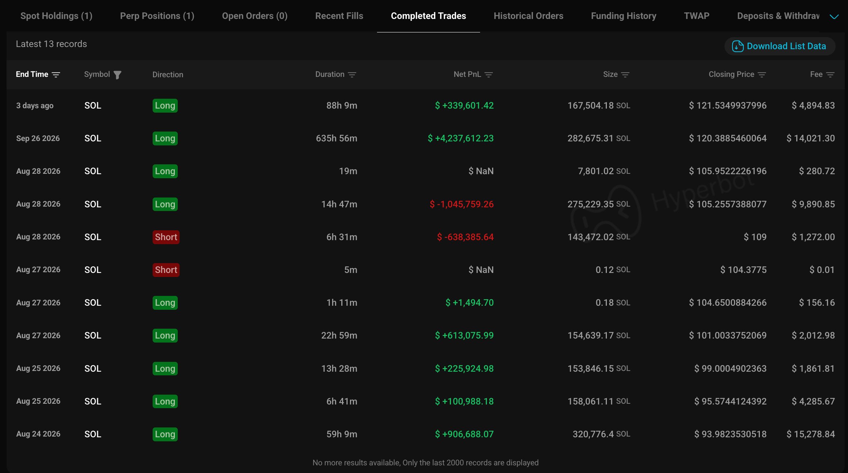Click size 282,675.31 SOL

(x=598, y=138)
